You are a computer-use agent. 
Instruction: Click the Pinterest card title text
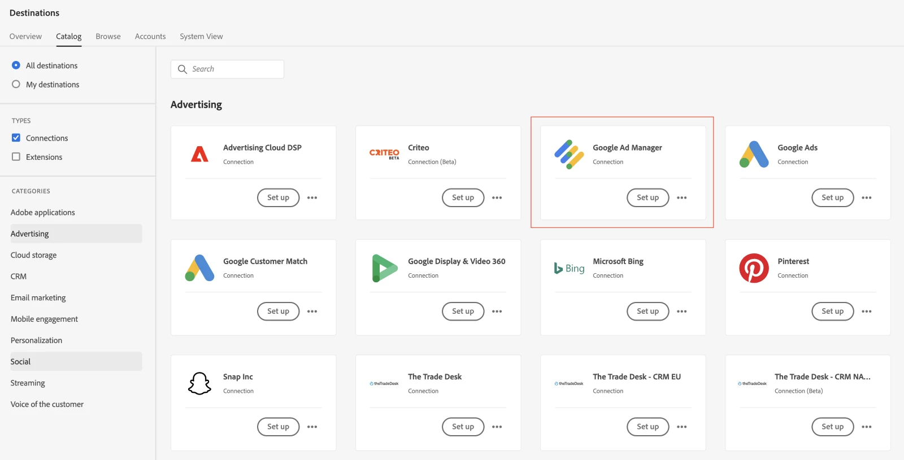793,261
